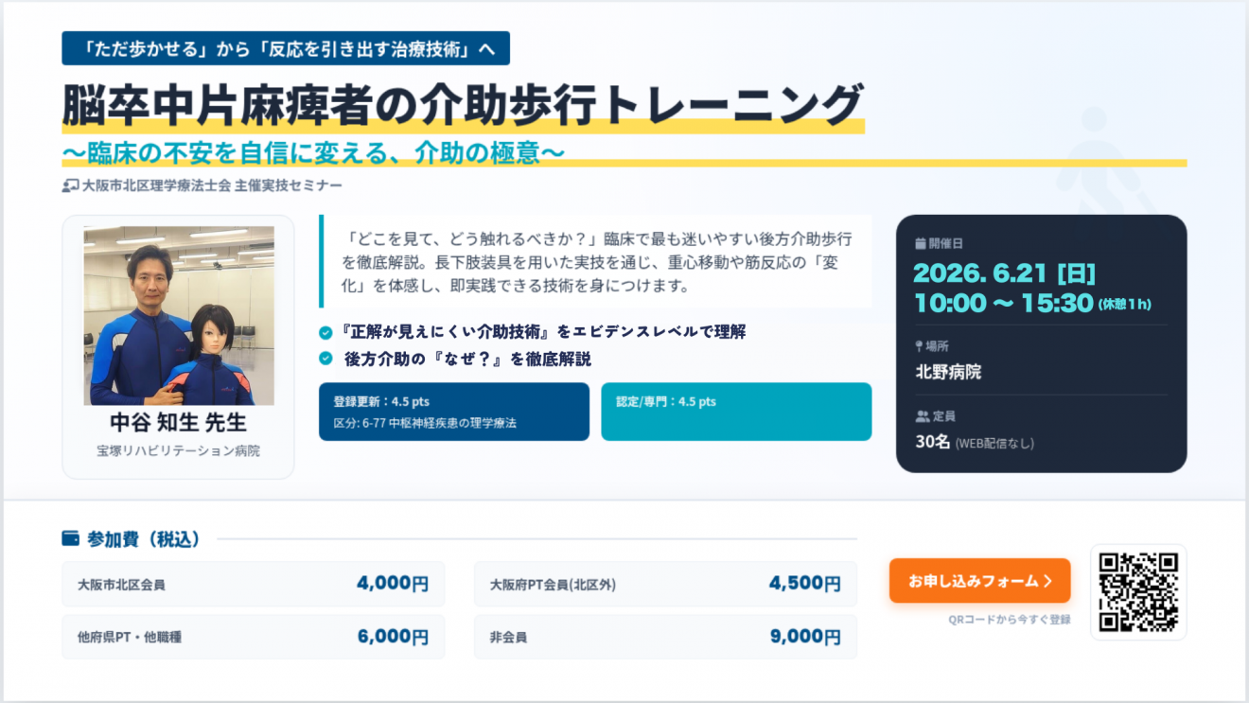Click the QR code image
This screenshot has height=703, width=1249.
click(1138, 591)
